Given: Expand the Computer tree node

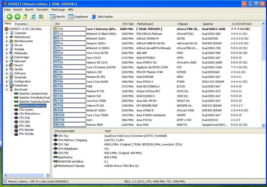Looking at the screenshot, I should (x=7, y=33).
